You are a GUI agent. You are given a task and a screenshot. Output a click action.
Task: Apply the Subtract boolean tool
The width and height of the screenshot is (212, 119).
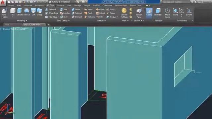tap(77, 13)
